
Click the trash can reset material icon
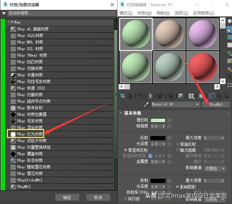click(150, 96)
